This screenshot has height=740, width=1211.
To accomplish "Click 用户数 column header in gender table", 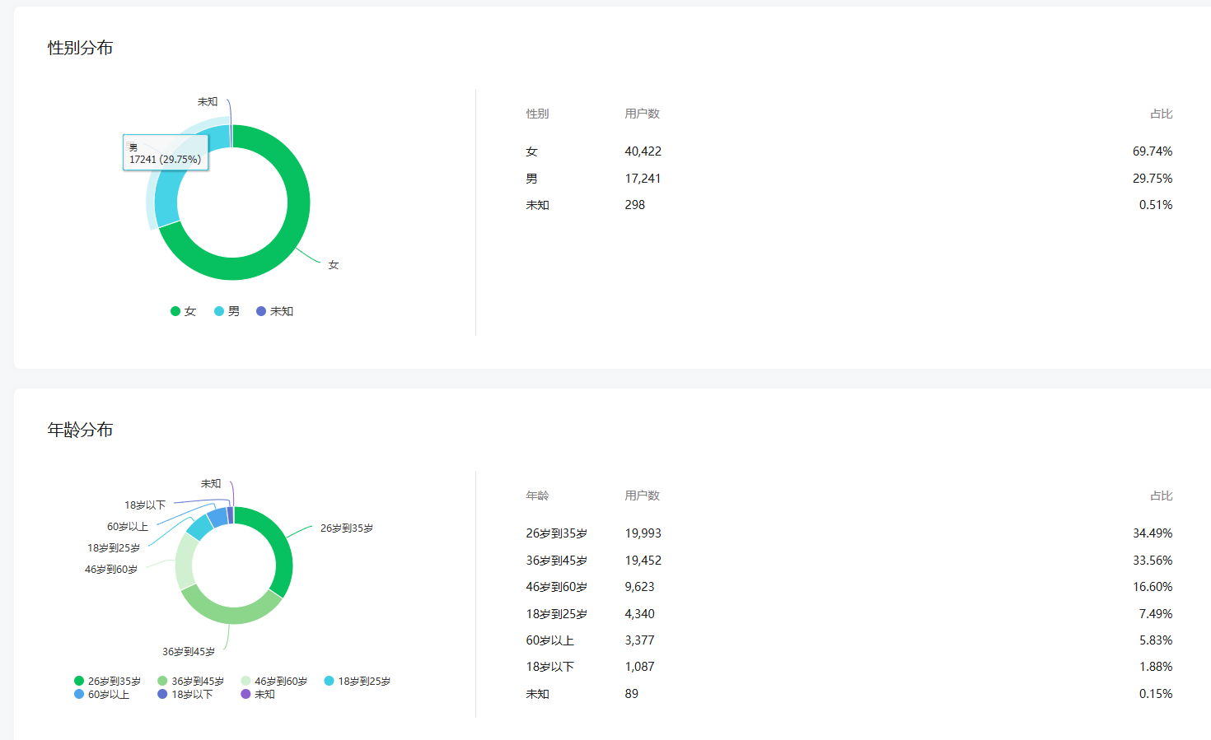I will [642, 114].
